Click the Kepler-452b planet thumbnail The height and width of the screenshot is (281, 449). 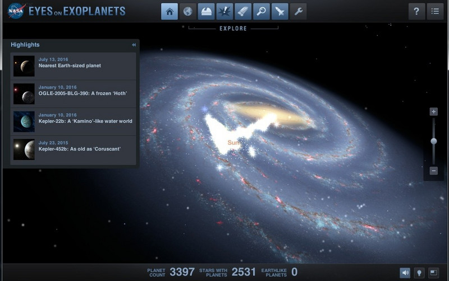pyautogui.click(x=24, y=149)
